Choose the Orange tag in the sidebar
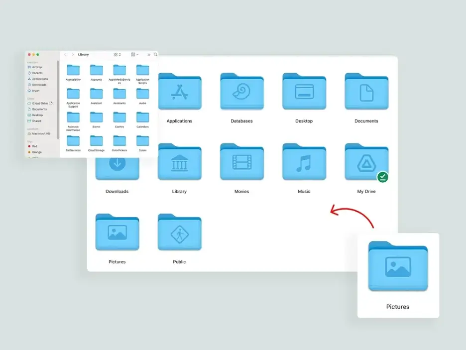The height and width of the screenshot is (350, 466). (35, 152)
